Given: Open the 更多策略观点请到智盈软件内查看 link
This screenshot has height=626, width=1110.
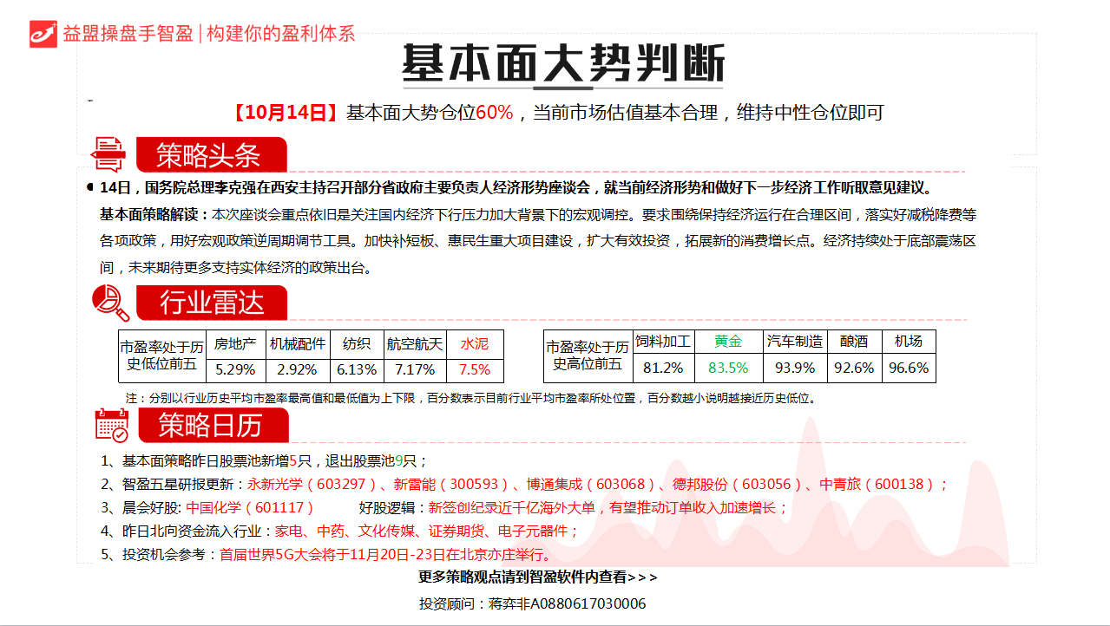Looking at the screenshot, I should pyautogui.click(x=538, y=577).
